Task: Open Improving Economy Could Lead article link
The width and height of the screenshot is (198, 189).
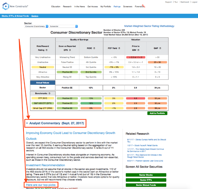Action: pyautogui.click(x=71, y=133)
